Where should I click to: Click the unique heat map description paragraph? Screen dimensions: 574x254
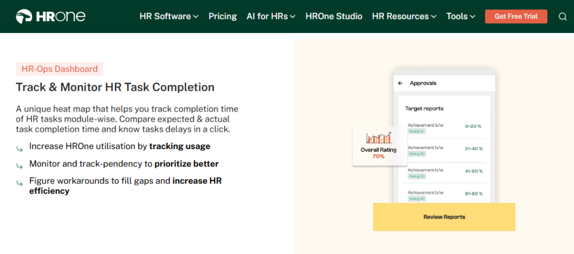pos(127,119)
